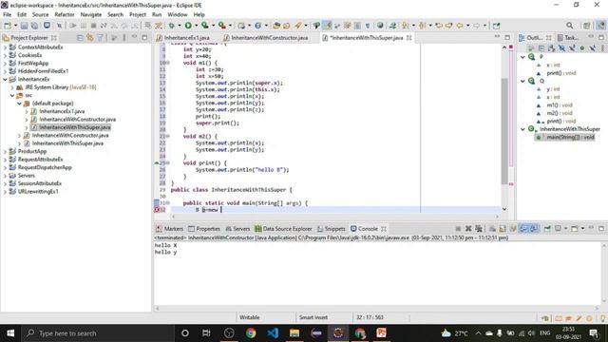Toggle Hide Fields in Outline toolbar
This screenshot has height=342, width=608.
click(x=561, y=48)
